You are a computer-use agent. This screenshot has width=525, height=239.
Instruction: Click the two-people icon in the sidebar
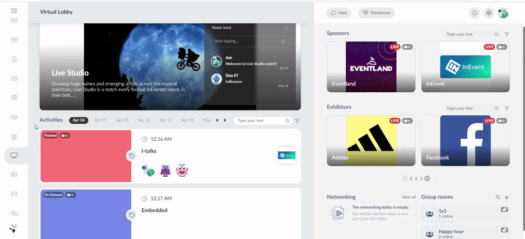click(14, 79)
